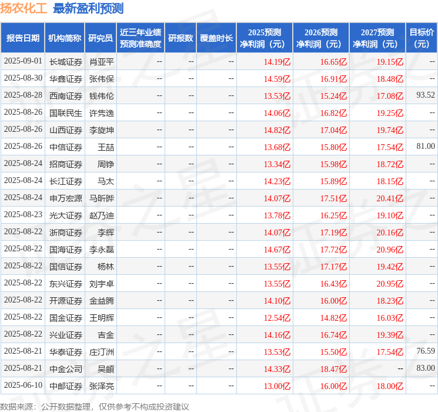Select the 最新盈利预测 heading
Image resolution: width=438 pixels, height=412 pixels.
click(88, 8)
